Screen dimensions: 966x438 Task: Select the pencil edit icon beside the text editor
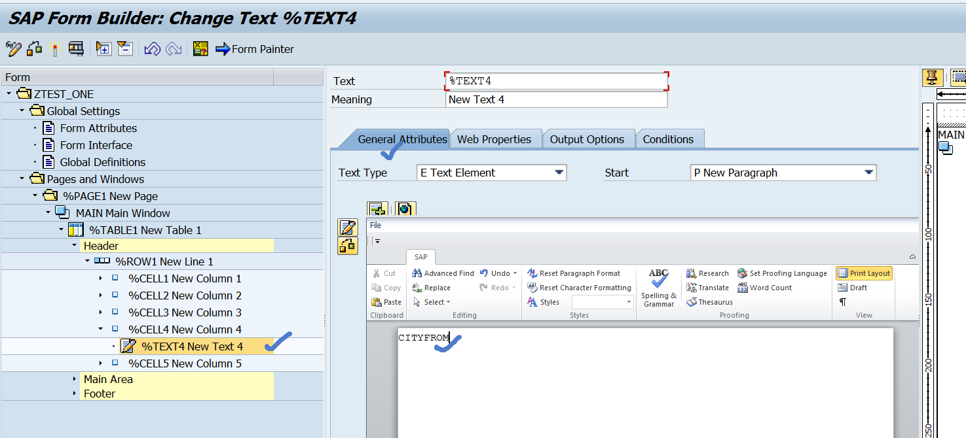click(x=348, y=228)
